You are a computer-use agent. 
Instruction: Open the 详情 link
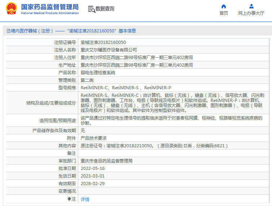[x=85, y=199]
